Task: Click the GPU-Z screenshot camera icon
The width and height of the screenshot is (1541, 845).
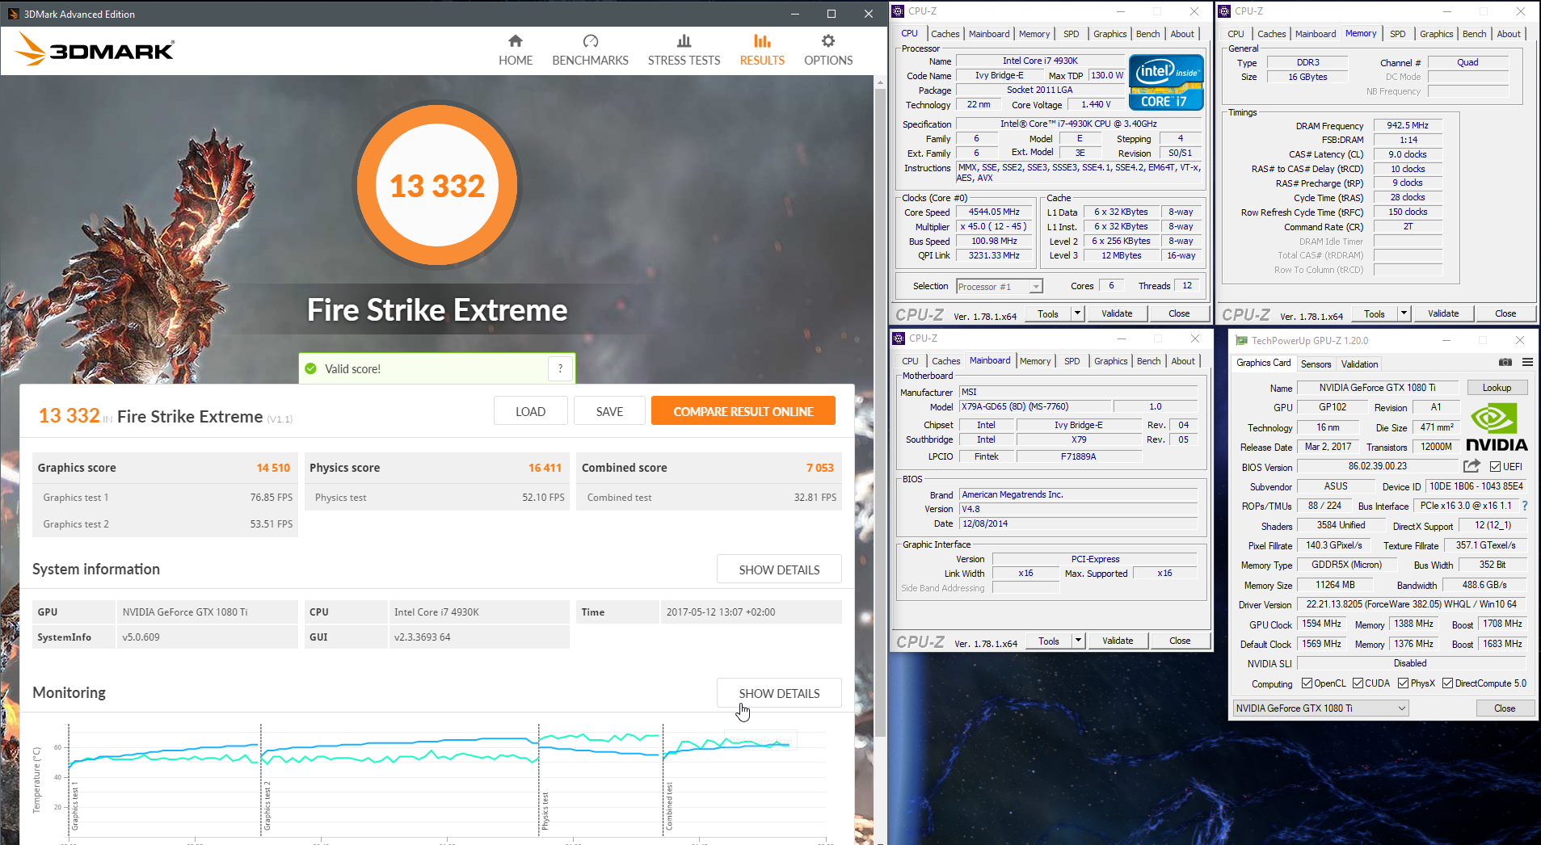Action: pyautogui.click(x=1505, y=362)
